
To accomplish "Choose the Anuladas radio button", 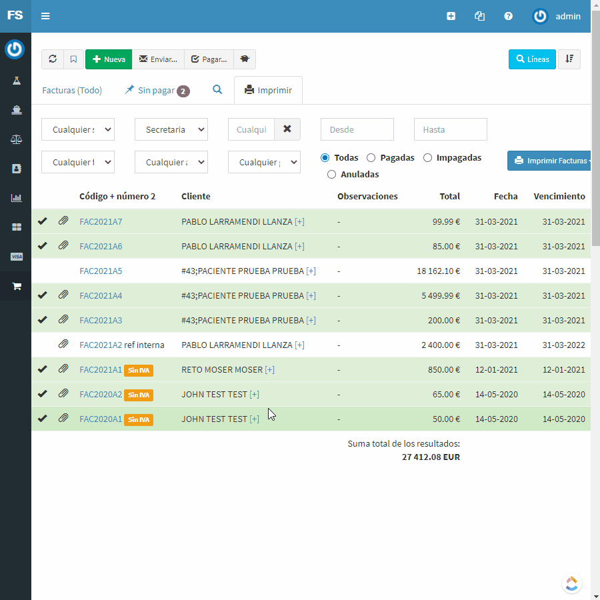I will pyautogui.click(x=331, y=175).
